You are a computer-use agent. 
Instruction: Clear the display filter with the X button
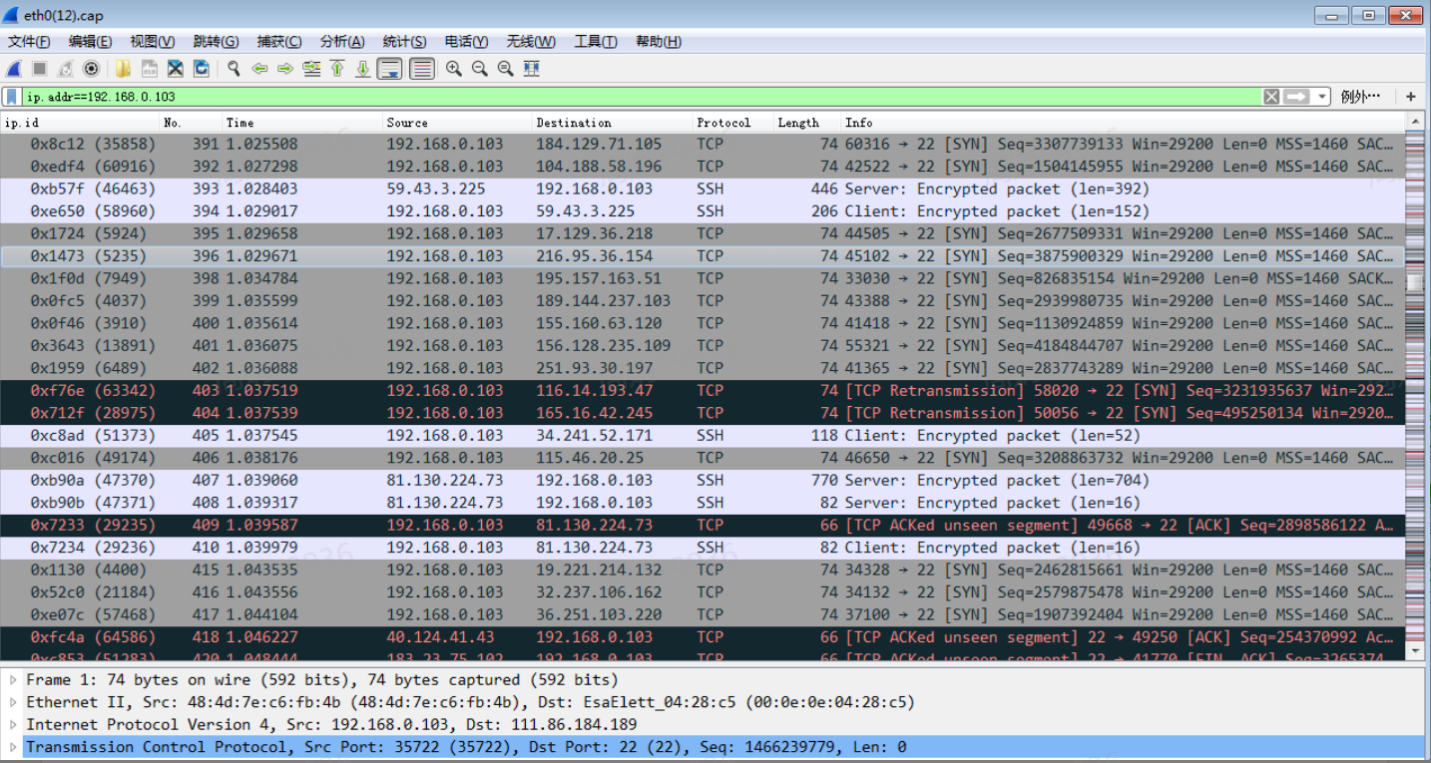1271,97
